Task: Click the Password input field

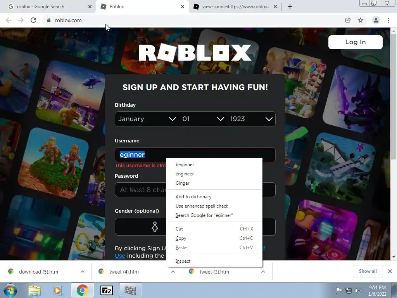Action: 195,190
